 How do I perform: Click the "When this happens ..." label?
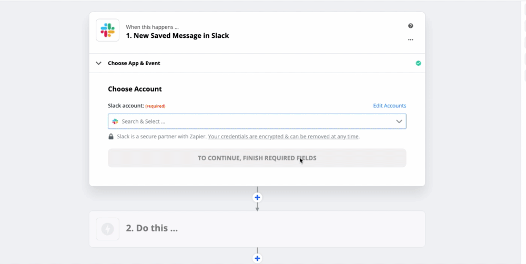152,27
